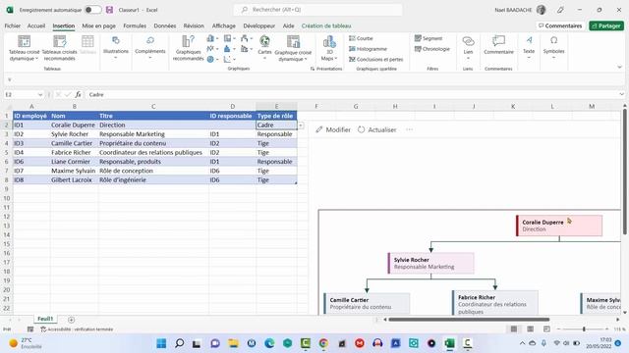Open the Données tab
This screenshot has height=353, width=629.
tap(165, 25)
